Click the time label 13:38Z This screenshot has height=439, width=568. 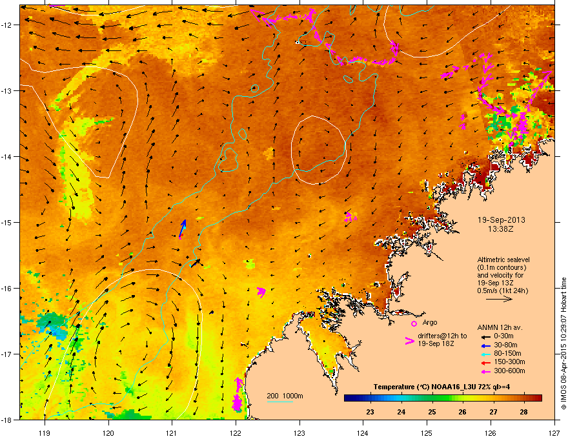pos(502,229)
